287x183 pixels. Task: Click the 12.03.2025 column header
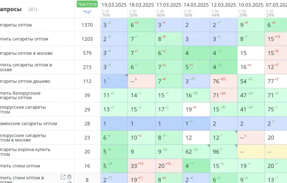coord(224,5)
